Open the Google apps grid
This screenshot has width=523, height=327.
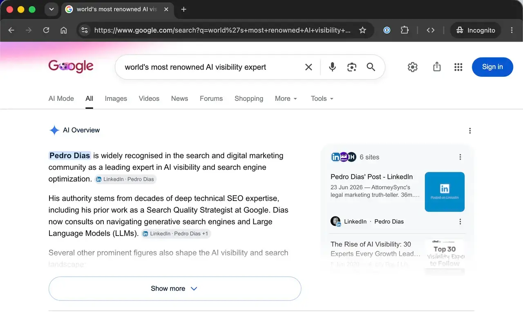click(x=458, y=67)
